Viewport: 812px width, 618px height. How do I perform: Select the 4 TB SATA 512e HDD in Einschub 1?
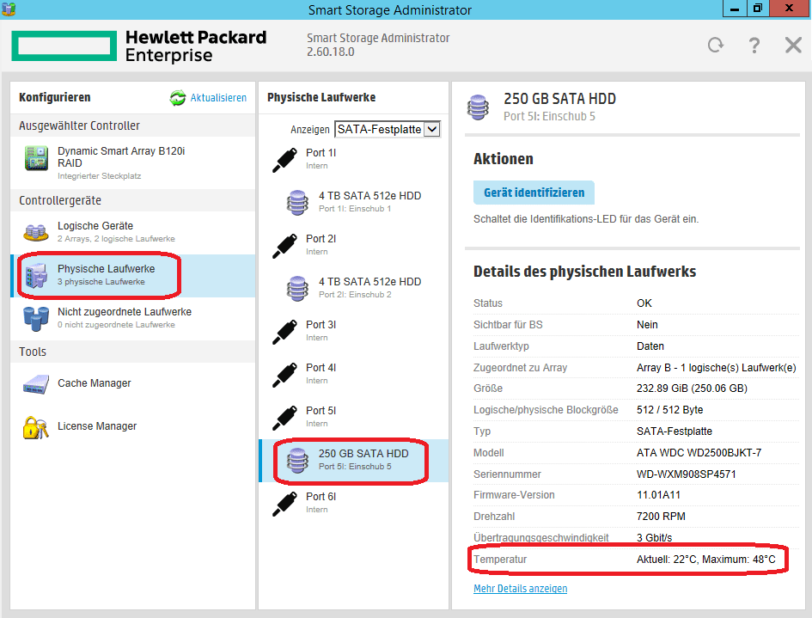click(x=354, y=202)
